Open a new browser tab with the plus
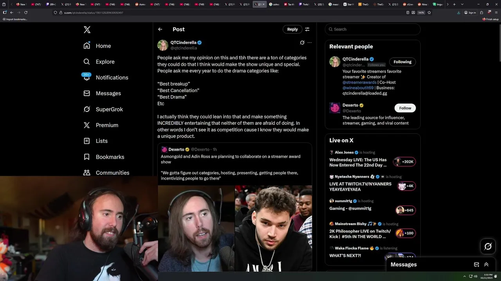501x281 pixels. pyautogui.click(x=454, y=4)
